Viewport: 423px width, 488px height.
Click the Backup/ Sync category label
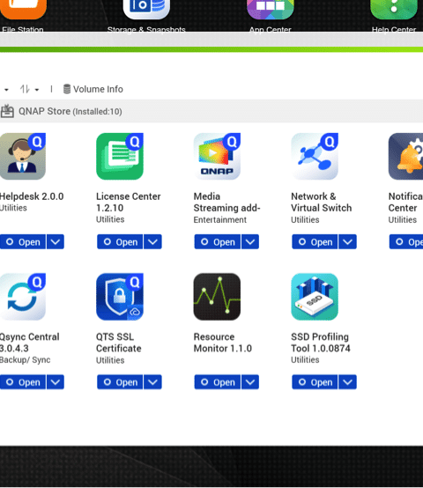25,360
